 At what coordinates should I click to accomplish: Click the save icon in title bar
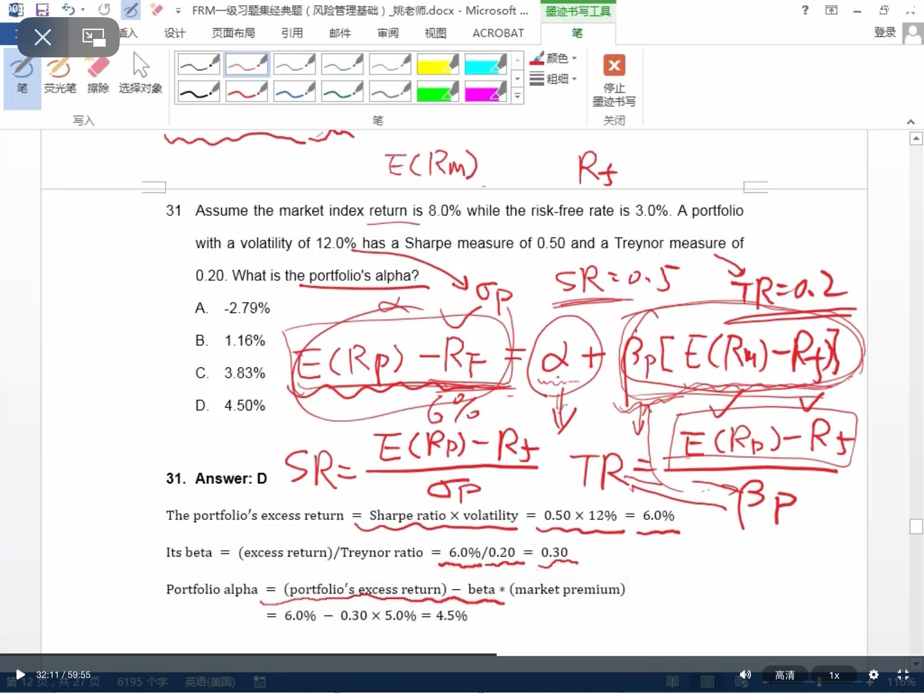click(43, 10)
